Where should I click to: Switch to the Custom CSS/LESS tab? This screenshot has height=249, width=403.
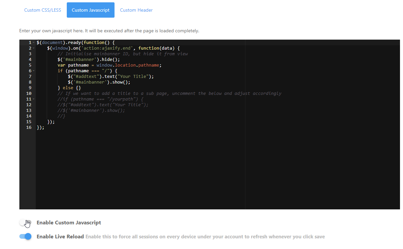tap(42, 10)
